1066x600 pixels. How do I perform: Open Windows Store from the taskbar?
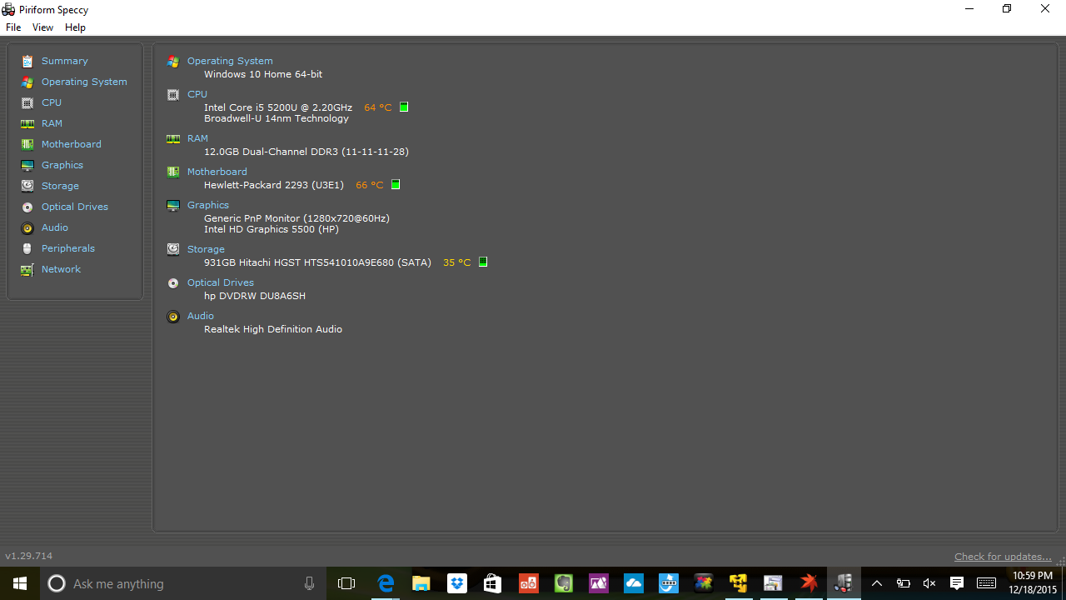pyautogui.click(x=492, y=583)
